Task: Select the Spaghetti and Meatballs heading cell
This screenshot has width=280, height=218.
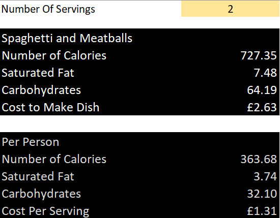Action: pyautogui.click(x=67, y=38)
